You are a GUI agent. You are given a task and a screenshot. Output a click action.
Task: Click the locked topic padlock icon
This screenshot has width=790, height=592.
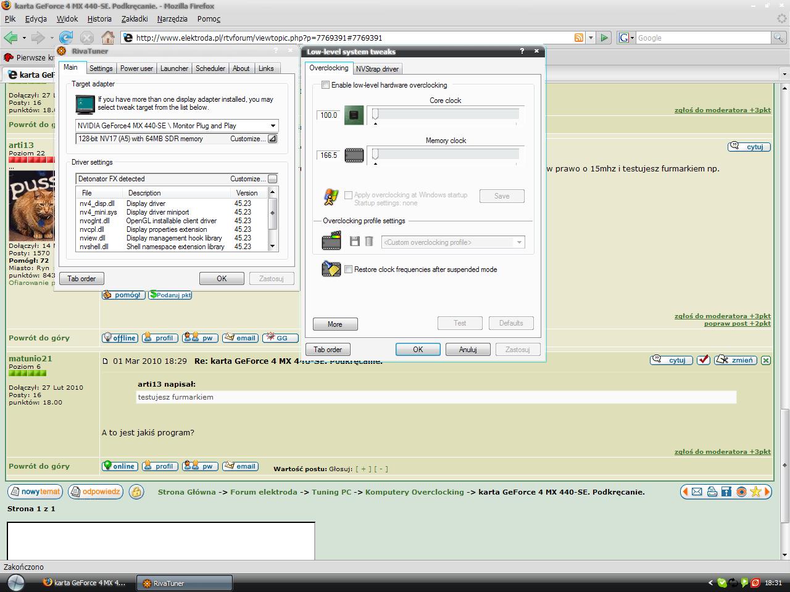136,491
